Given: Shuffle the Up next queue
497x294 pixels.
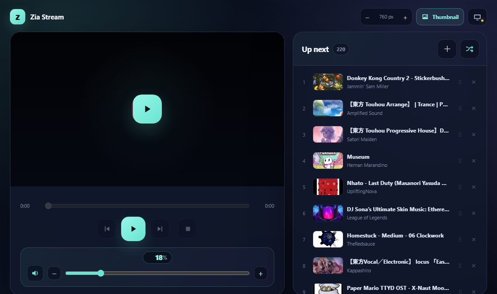Looking at the screenshot, I should [x=469, y=49].
